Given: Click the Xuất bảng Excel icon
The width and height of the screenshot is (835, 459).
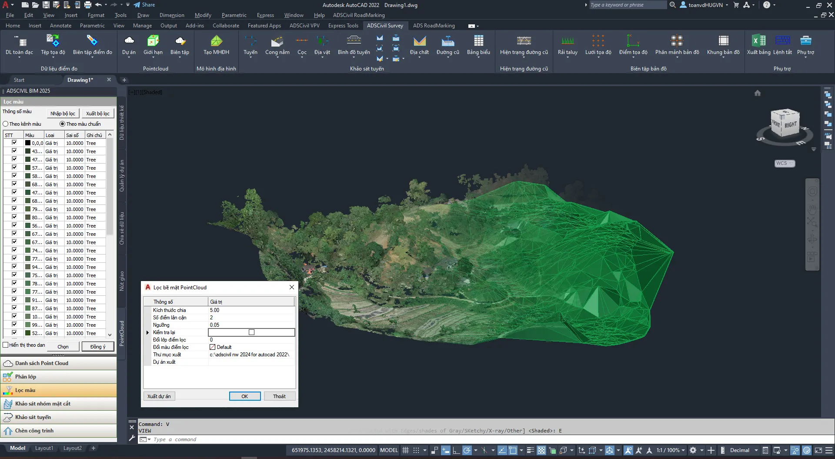Looking at the screenshot, I should click(758, 41).
